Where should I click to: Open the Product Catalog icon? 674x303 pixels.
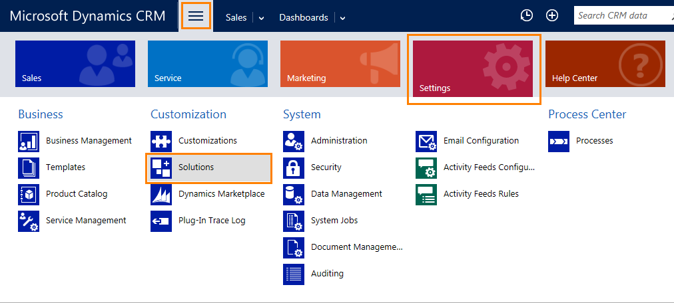point(29,194)
